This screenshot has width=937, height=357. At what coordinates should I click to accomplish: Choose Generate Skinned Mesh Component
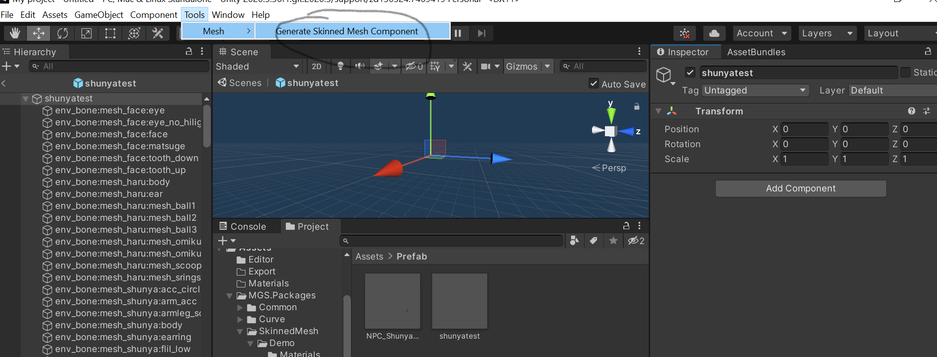tap(352, 31)
